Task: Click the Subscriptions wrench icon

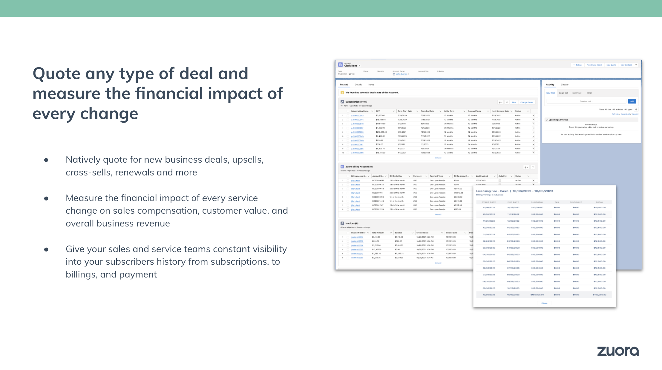Action: (342, 102)
